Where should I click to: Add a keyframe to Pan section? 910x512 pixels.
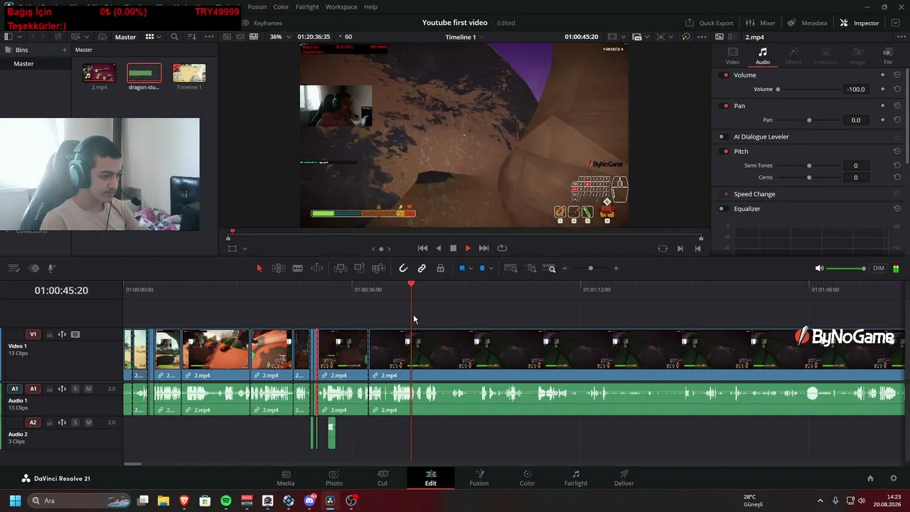click(883, 106)
